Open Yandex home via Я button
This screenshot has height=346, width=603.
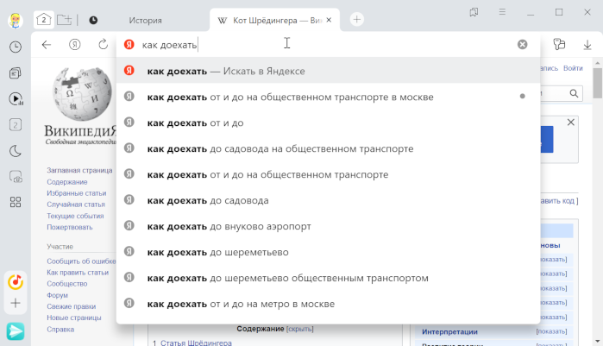[x=74, y=45]
